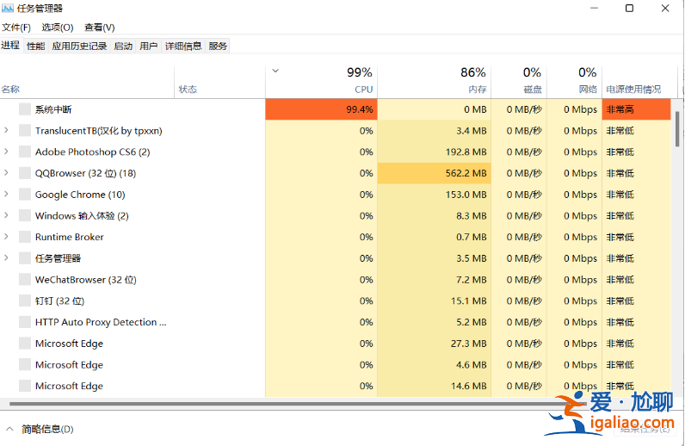Click the 3.4 MB memory cell
Screen dimensions: 685x446
click(435, 130)
